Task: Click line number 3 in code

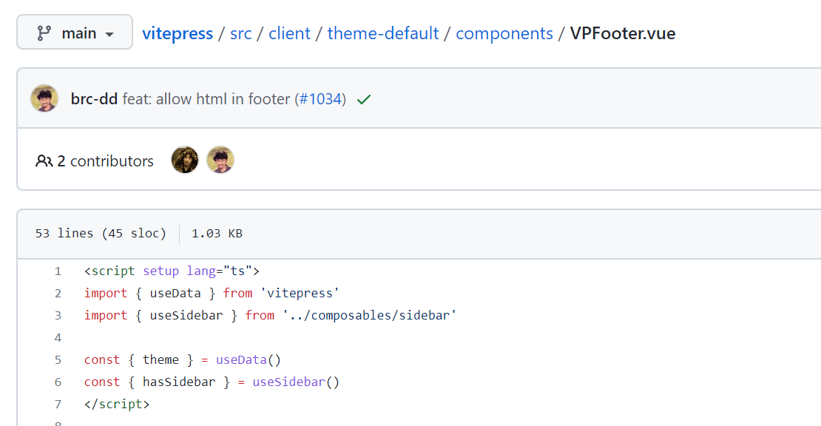Action: (58, 316)
